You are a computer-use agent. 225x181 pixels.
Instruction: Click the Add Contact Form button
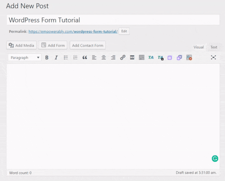(87, 45)
